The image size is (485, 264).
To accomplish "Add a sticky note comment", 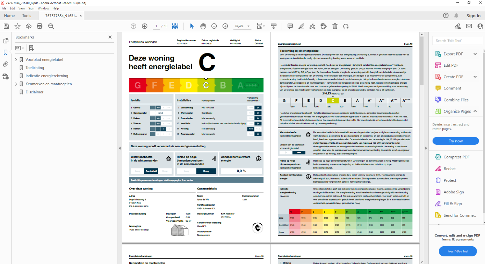I will pyautogui.click(x=290, y=26).
